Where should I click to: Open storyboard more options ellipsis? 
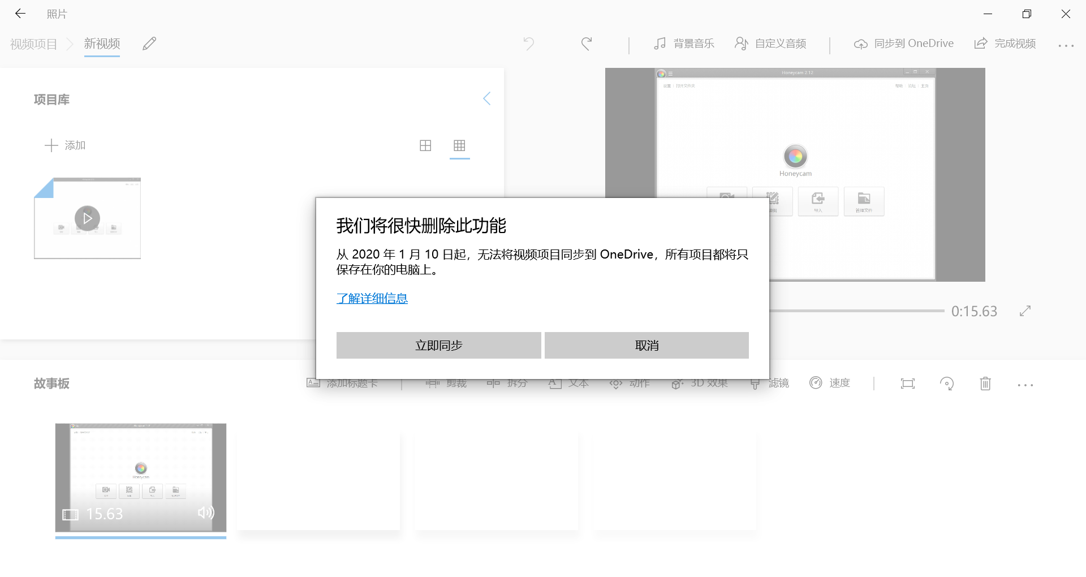[1025, 385]
